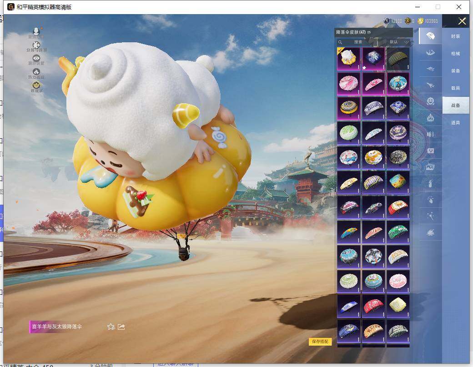Expand info icon next to 降落伞皮肤 (47)
Image resolution: width=473 pixels, height=367 pixels.
click(x=369, y=33)
